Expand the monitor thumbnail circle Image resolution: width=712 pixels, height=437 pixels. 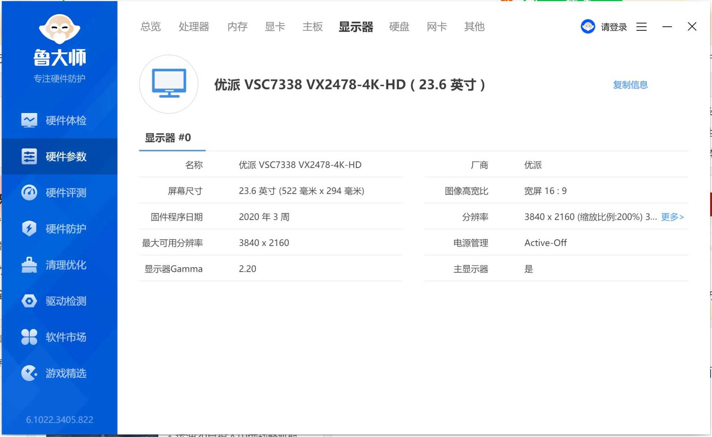168,84
